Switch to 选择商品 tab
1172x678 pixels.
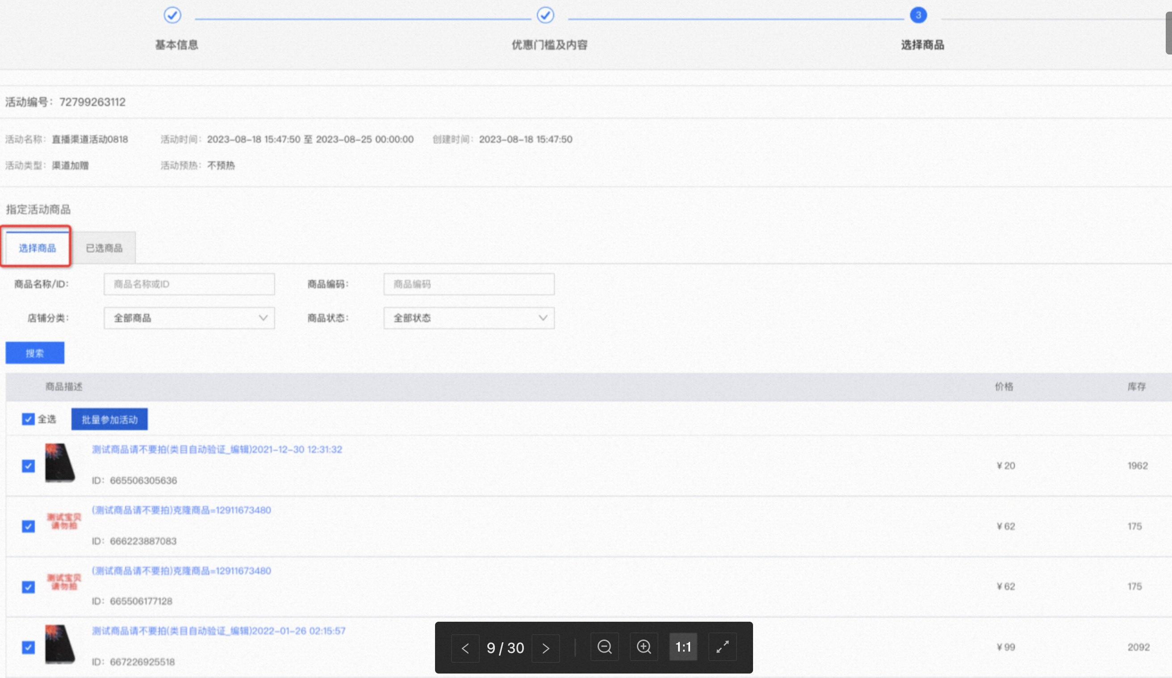[37, 248]
